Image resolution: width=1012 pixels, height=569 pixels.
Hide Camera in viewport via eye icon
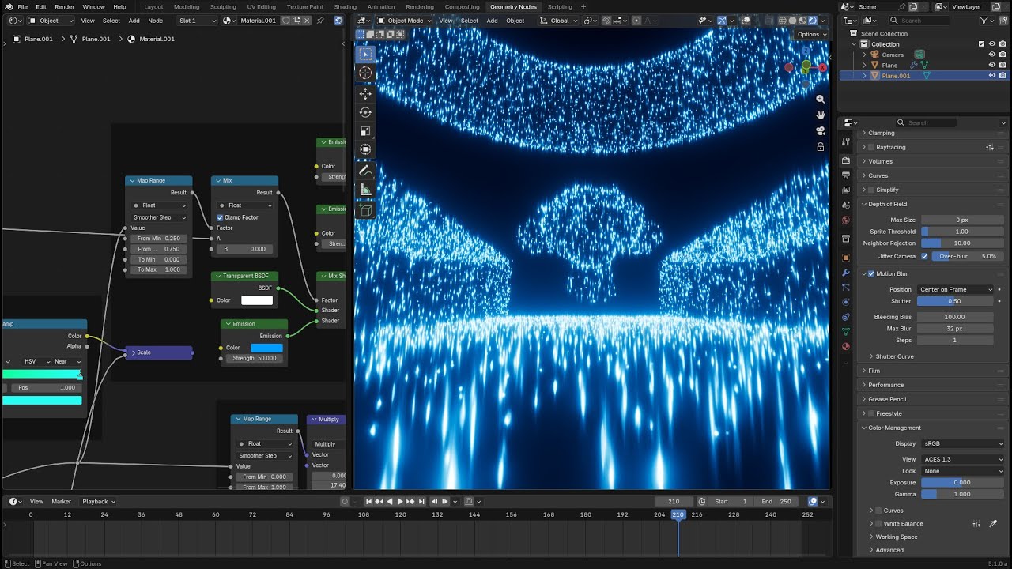click(992, 55)
